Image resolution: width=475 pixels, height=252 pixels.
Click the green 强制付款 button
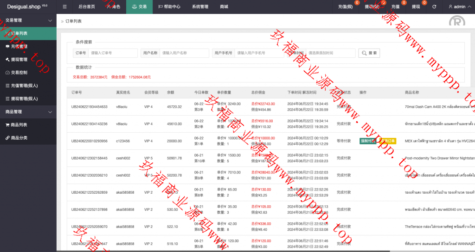(367, 141)
